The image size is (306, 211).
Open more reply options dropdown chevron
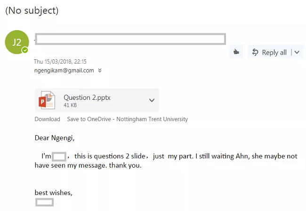(x=297, y=52)
